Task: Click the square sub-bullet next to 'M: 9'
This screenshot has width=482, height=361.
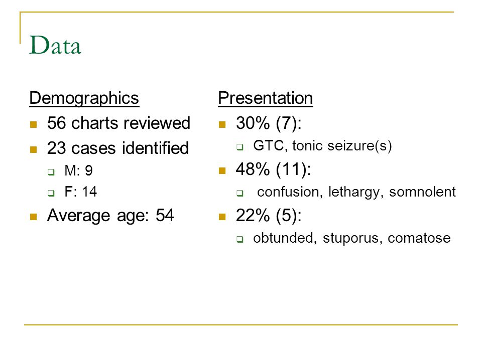Action: 51,172
